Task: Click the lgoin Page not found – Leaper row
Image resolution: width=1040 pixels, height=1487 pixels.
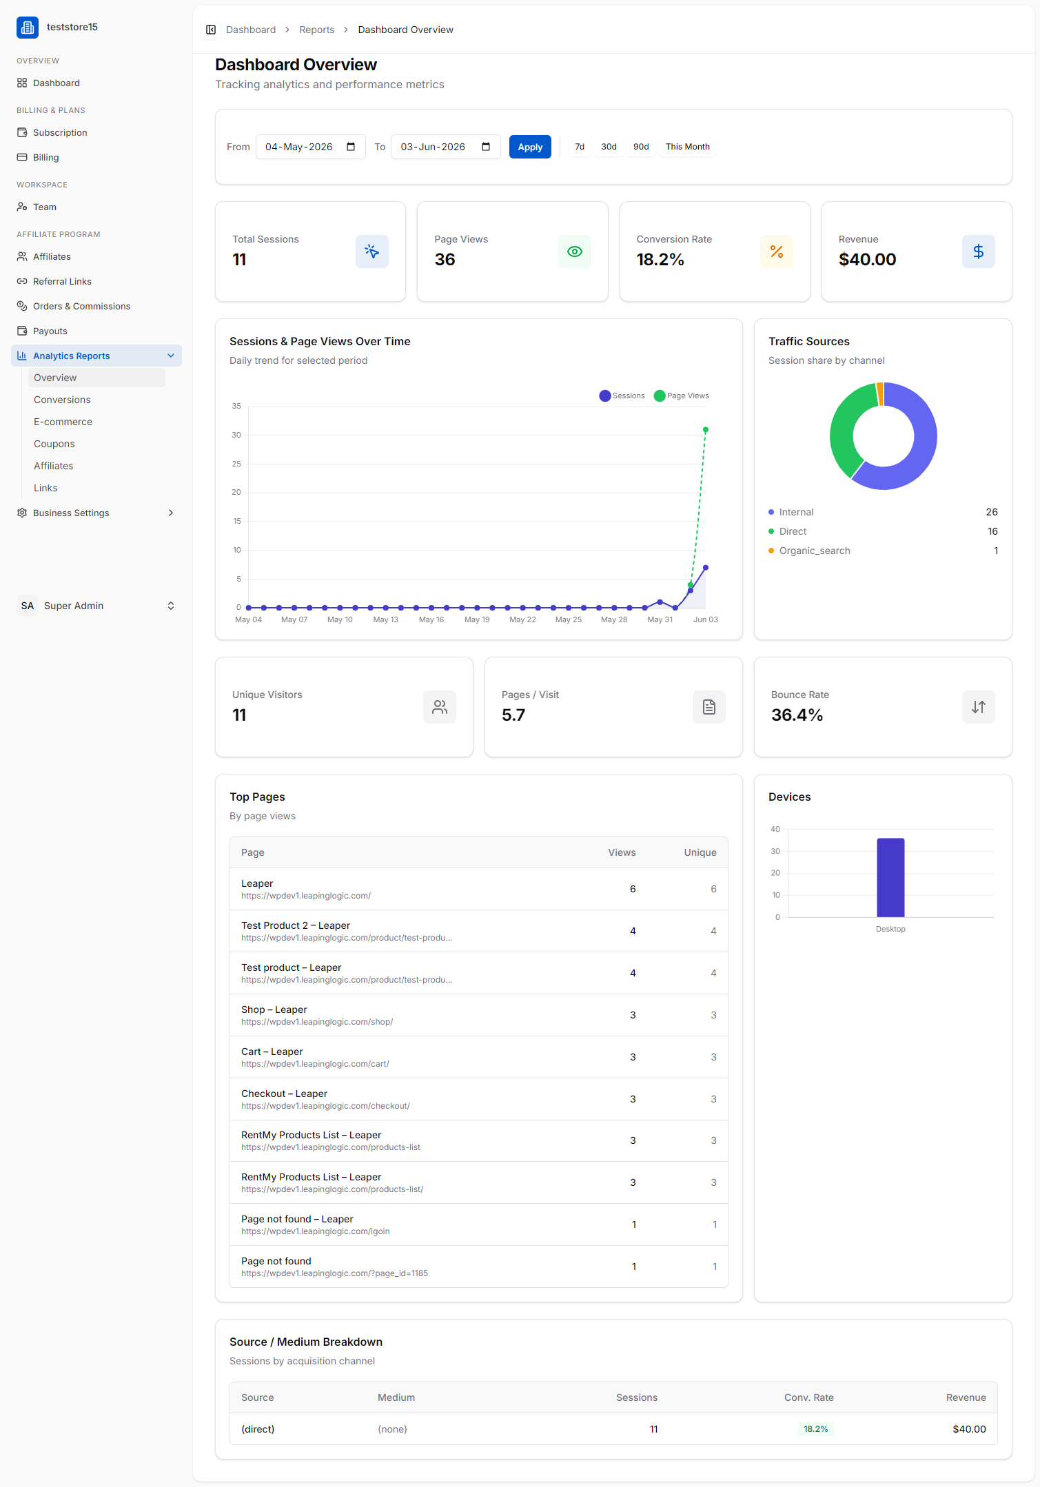Action: coord(478,1224)
